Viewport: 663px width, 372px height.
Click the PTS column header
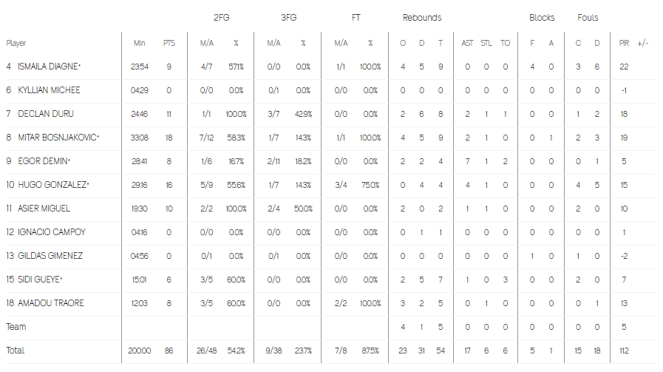[169, 43]
